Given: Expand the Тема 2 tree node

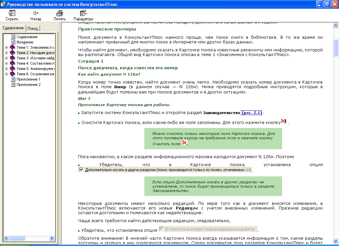Looking at the screenshot, I should pyautogui.click(x=7, y=53).
